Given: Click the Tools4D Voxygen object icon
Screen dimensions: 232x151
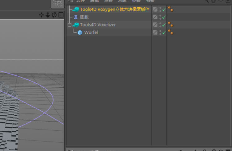Looking at the screenshot, I should (x=76, y=10).
